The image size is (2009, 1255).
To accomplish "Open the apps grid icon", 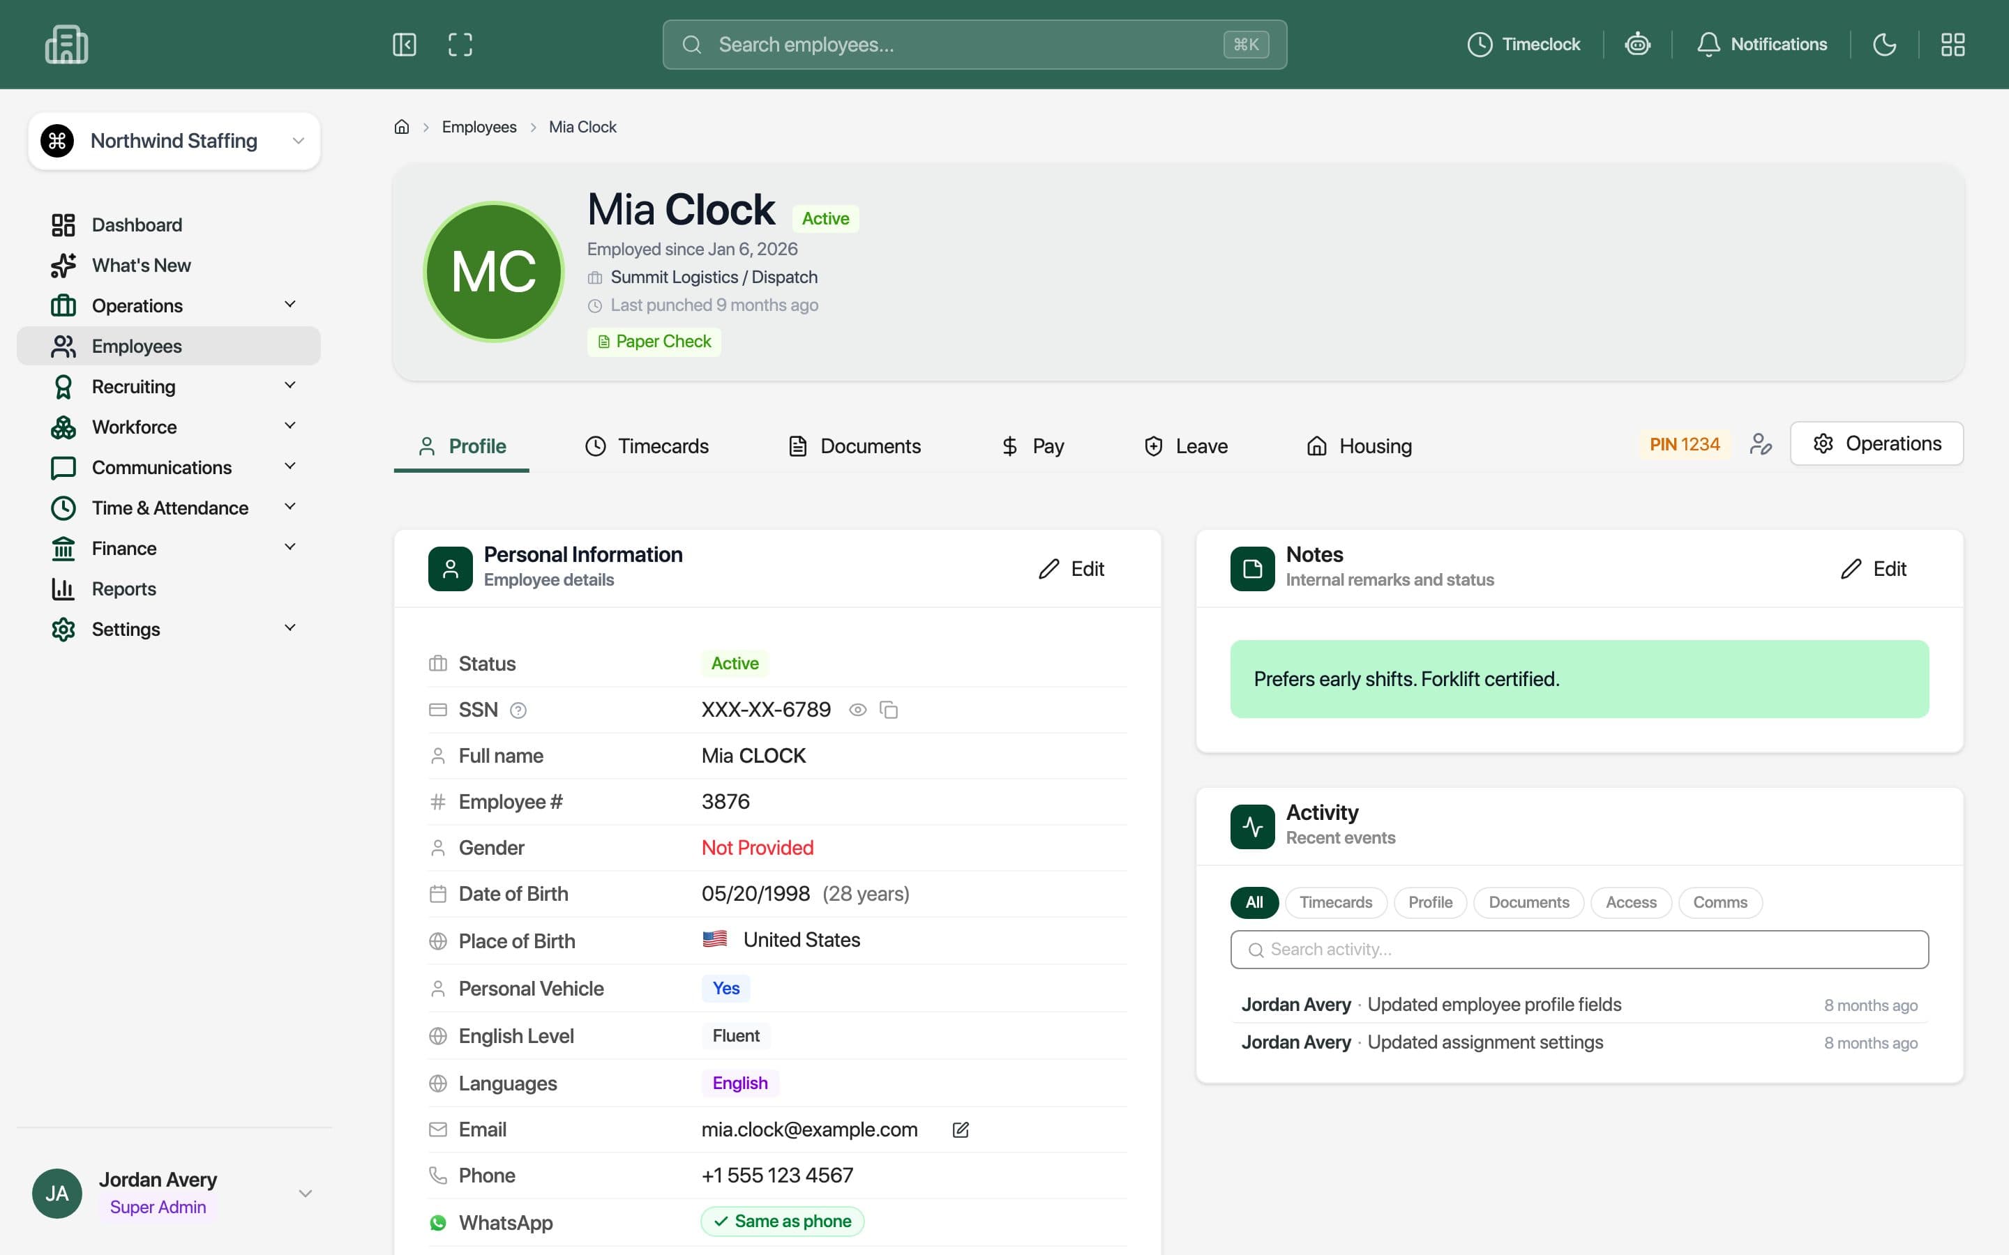I will pos(1952,45).
